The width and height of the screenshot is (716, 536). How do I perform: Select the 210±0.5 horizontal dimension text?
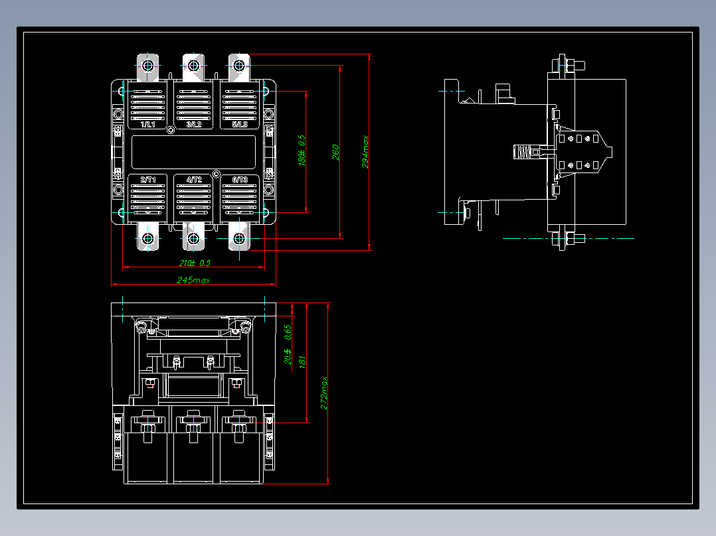click(195, 263)
